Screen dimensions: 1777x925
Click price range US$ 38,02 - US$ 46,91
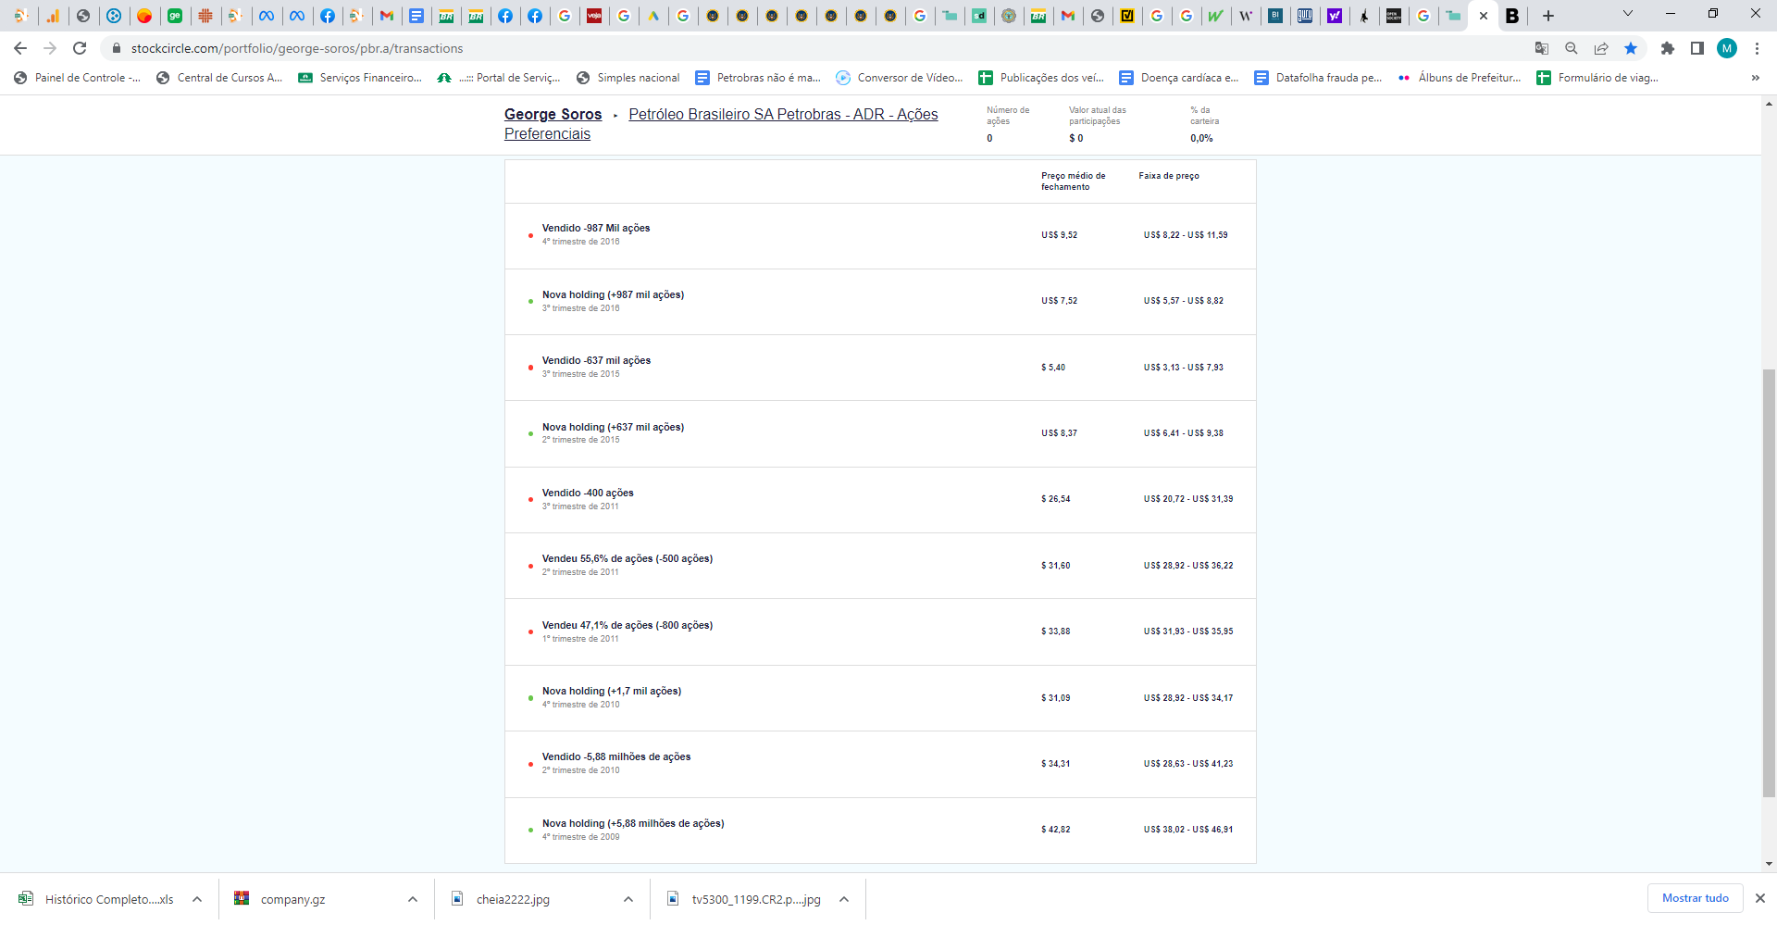tap(1187, 830)
